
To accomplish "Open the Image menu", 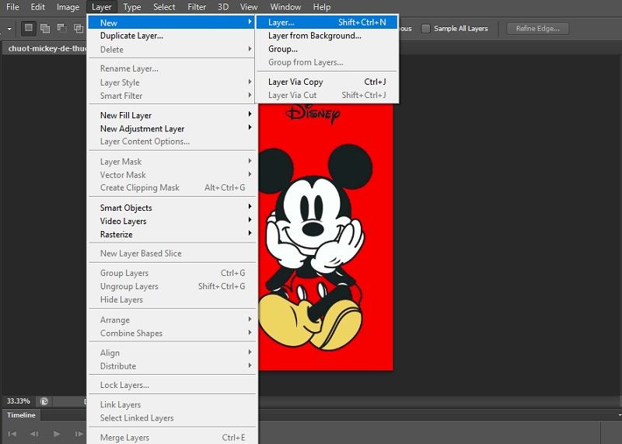I will click(x=68, y=7).
